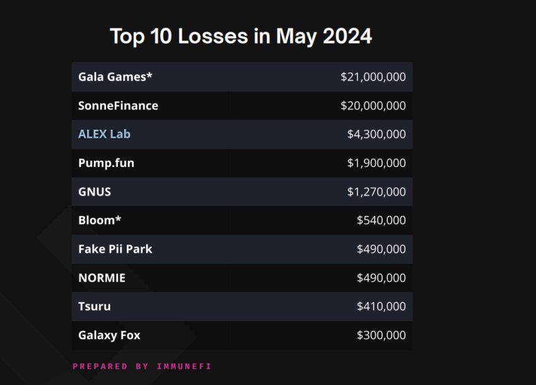Select the Pump.fun row label
The width and height of the screenshot is (536, 385).
107,163
